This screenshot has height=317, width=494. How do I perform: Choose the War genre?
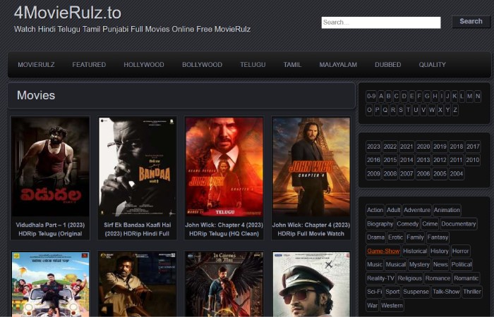coord(372,306)
